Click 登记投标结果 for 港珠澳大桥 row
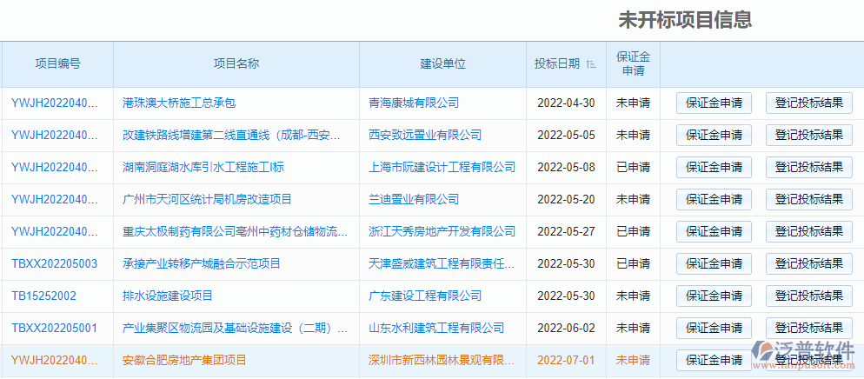 pyautogui.click(x=808, y=103)
